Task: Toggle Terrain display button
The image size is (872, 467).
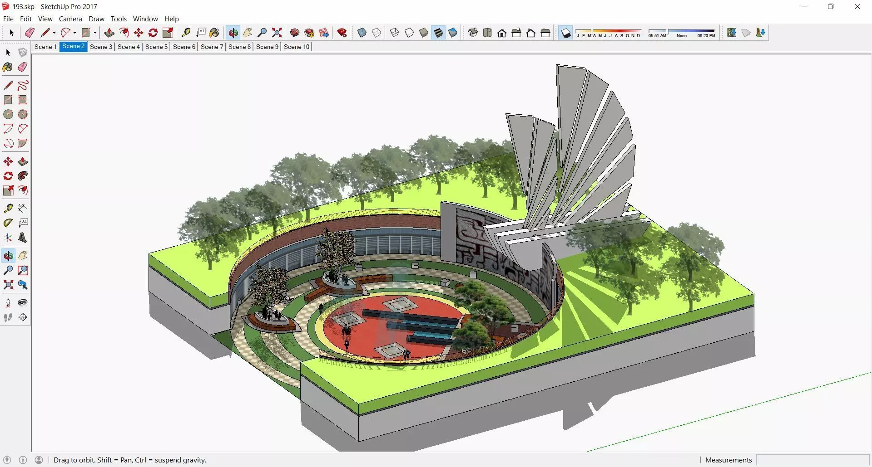Action: point(746,33)
